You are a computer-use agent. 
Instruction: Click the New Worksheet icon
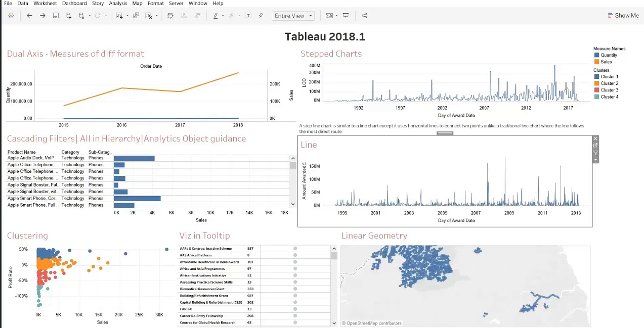[119, 16]
